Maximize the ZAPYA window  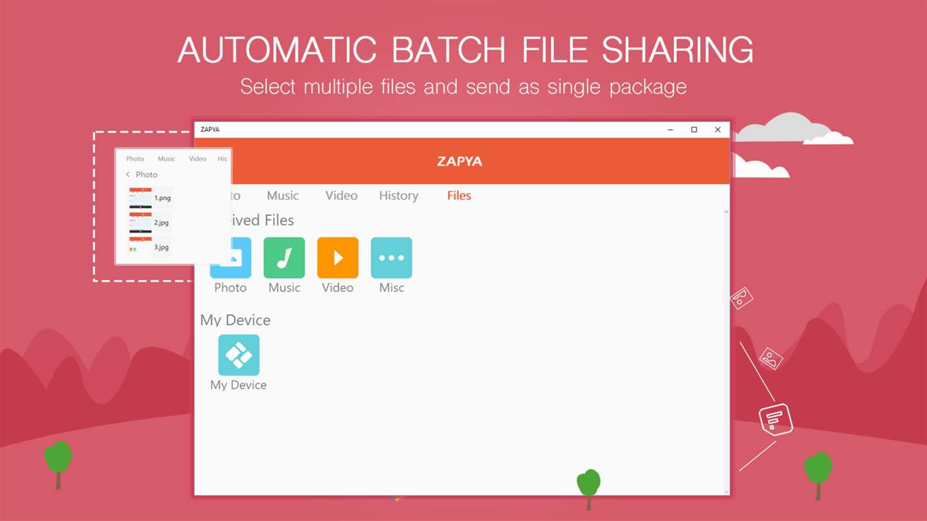click(694, 129)
